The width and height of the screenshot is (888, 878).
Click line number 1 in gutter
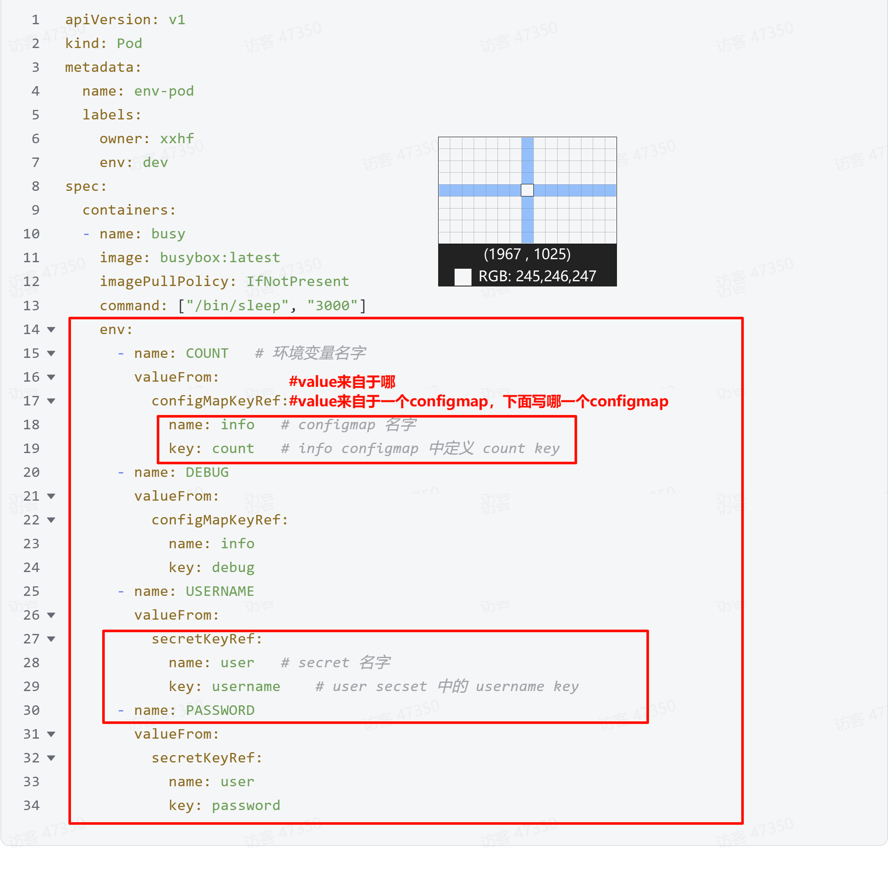point(36,20)
